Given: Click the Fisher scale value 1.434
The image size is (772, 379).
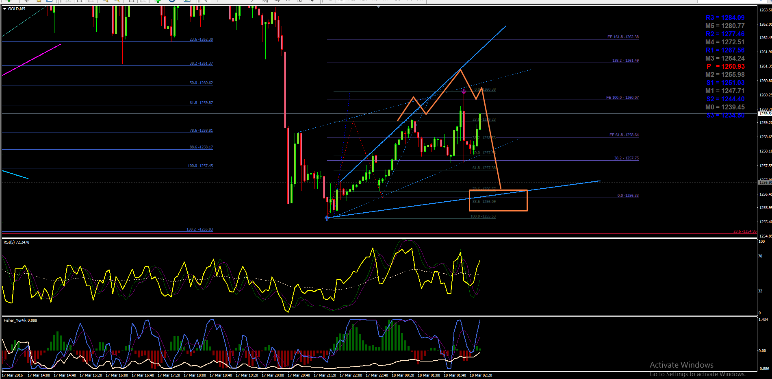Looking at the screenshot, I should (x=763, y=320).
